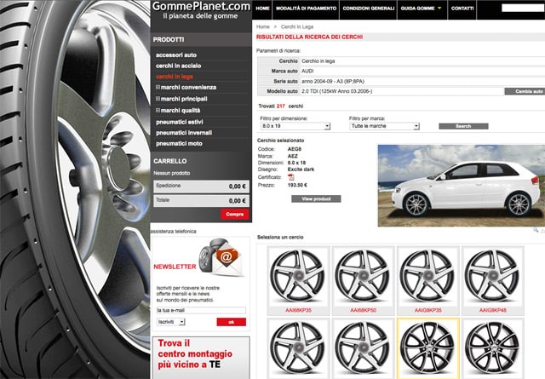Go to the Home menu item
Image resolution: width=545 pixels, height=379 pixels.
pyautogui.click(x=262, y=9)
